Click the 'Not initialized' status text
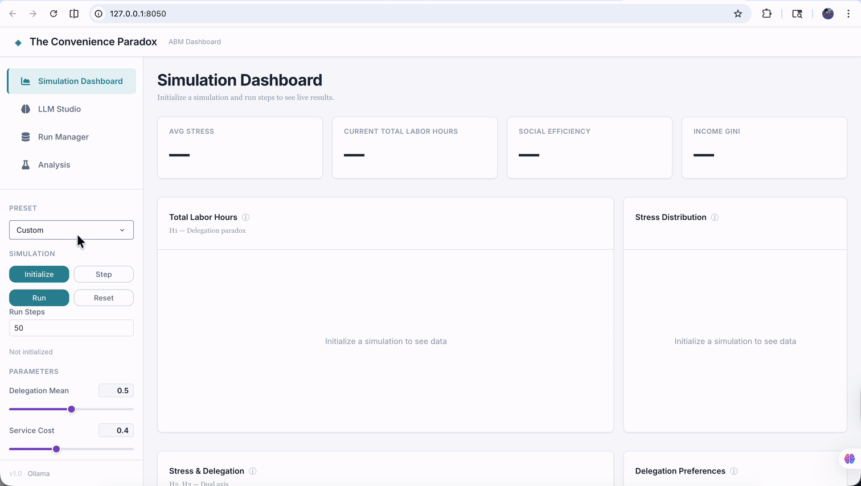The height and width of the screenshot is (486, 861). pos(31,352)
